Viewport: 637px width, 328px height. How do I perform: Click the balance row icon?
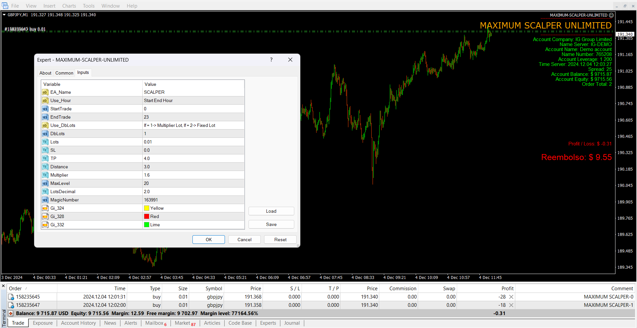11,313
